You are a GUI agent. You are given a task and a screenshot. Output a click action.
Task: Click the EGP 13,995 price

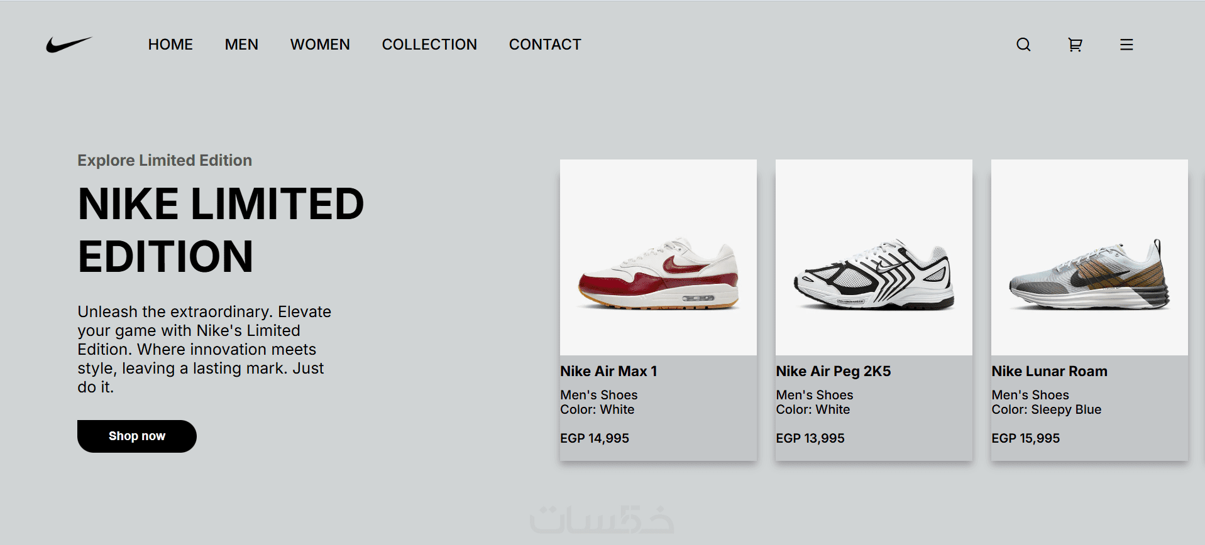coord(810,438)
